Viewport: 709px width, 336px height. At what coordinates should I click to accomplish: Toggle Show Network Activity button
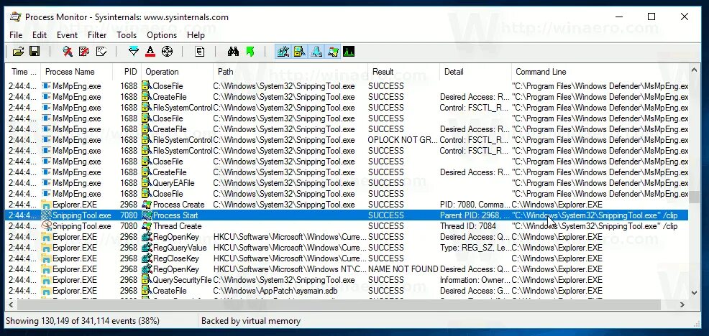pos(316,52)
